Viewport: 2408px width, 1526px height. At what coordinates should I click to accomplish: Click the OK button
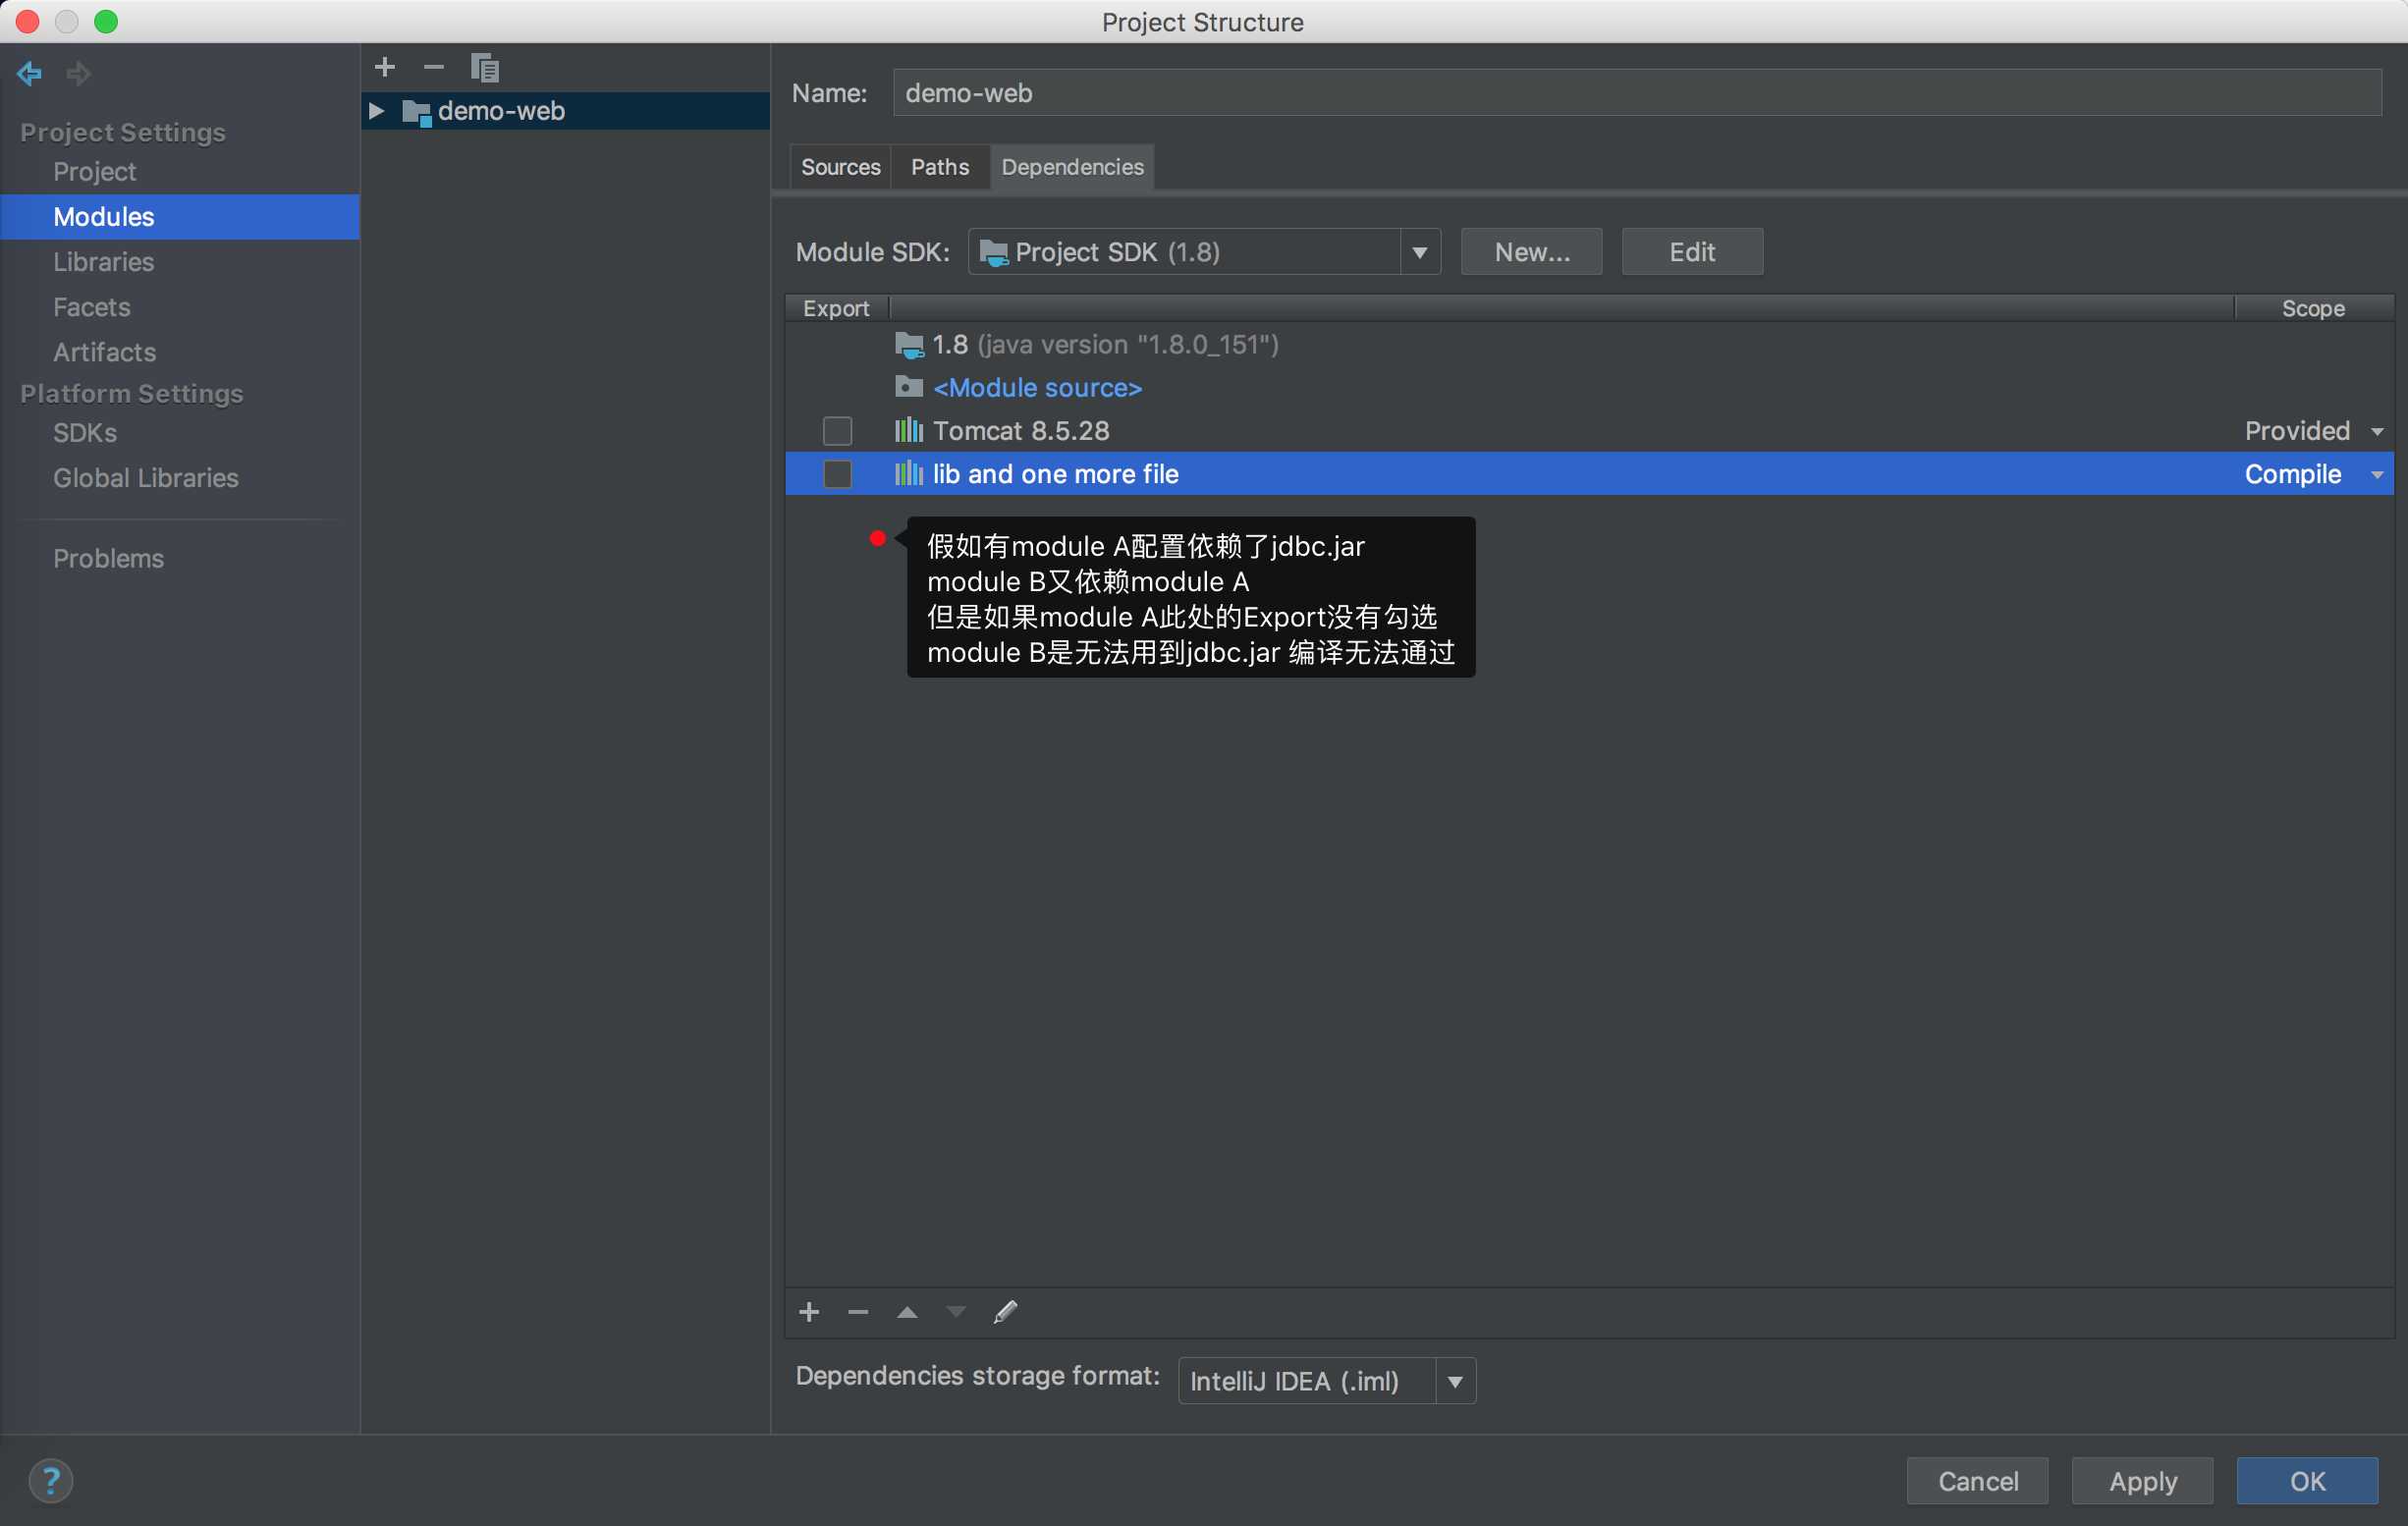click(2308, 1481)
